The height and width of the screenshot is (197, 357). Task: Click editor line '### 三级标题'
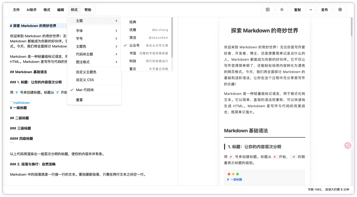20,128
